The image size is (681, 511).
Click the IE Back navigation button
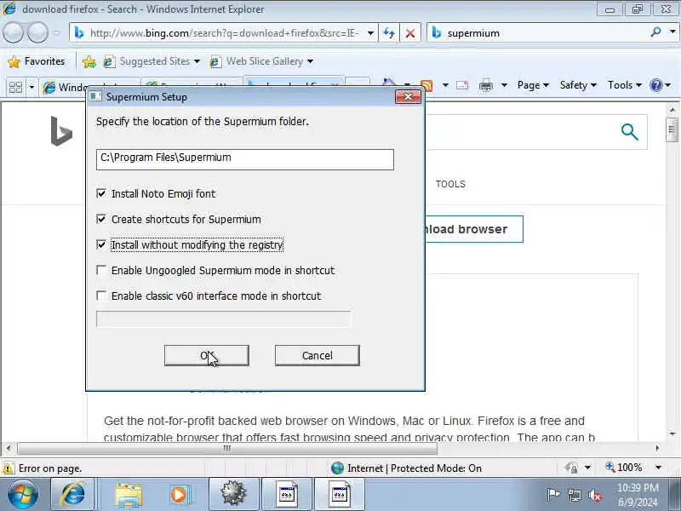coord(13,33)
